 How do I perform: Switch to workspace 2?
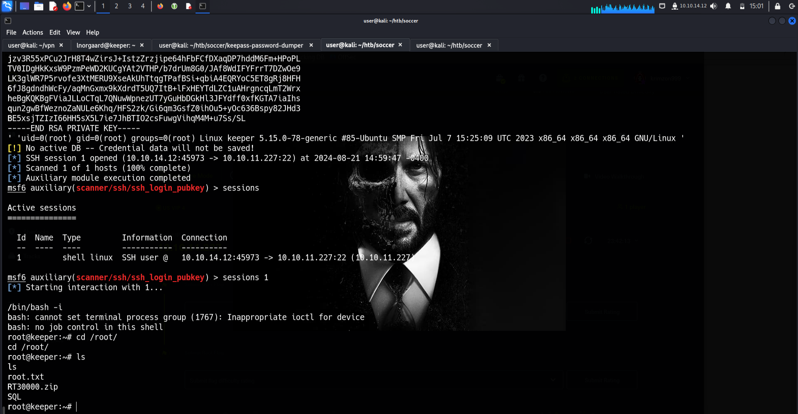coord(116,6)
